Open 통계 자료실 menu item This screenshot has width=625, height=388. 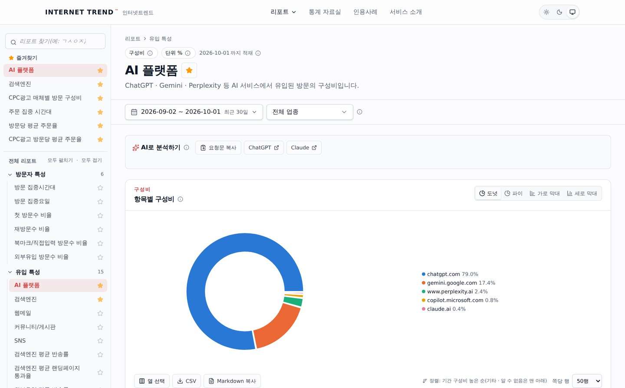pyautogui.click(x=325, y=12)
